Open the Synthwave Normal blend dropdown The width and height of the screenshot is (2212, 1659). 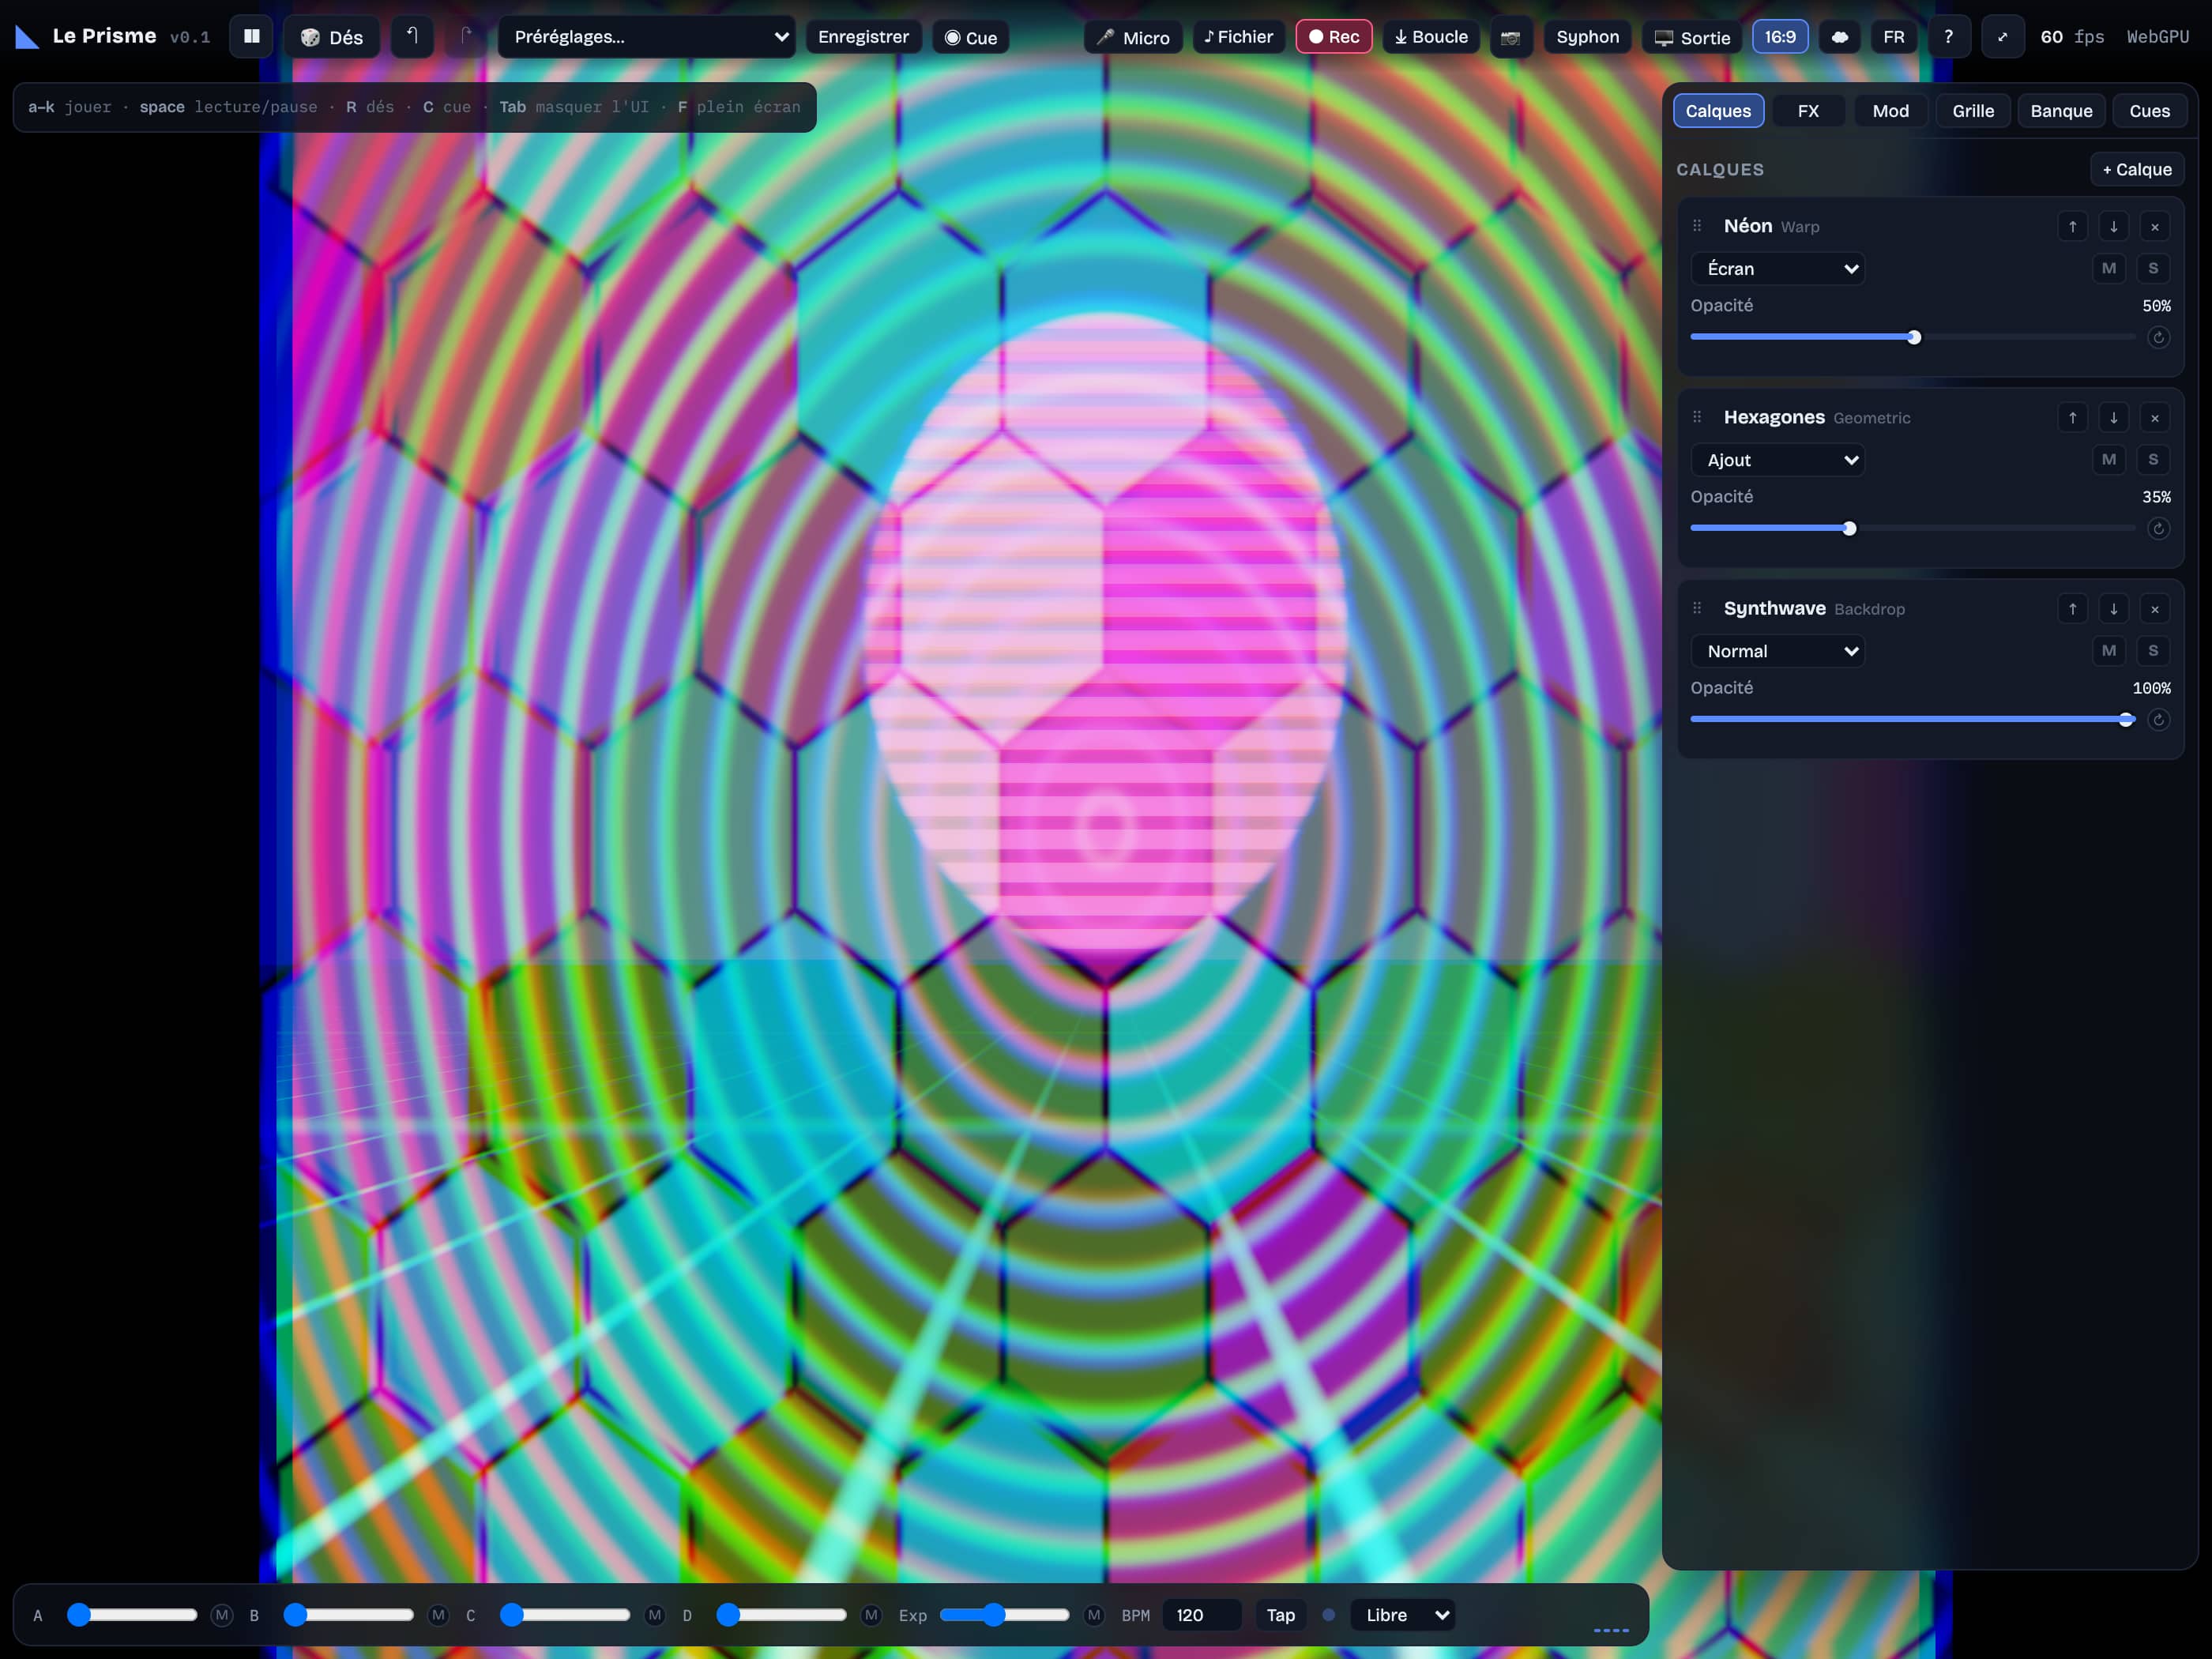coord(1777,650)
